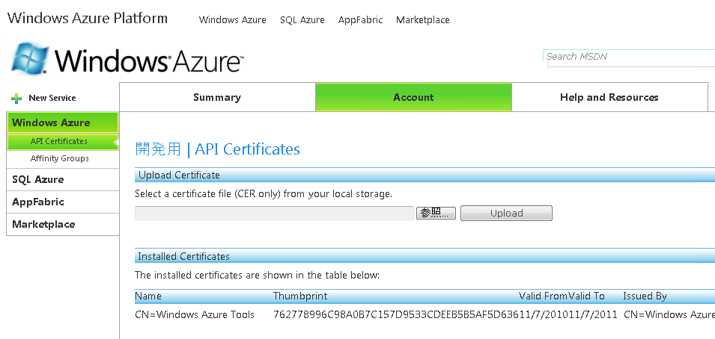715x339 pixels.
Task: Click the Windows Azure Platform title
Action: click(88, 18)
